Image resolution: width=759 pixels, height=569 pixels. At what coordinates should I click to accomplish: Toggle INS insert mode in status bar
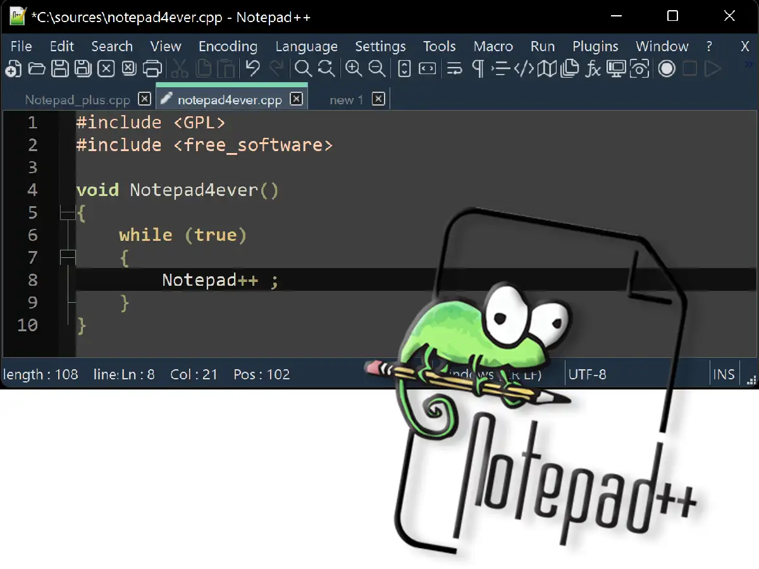[x=724, y=374]
